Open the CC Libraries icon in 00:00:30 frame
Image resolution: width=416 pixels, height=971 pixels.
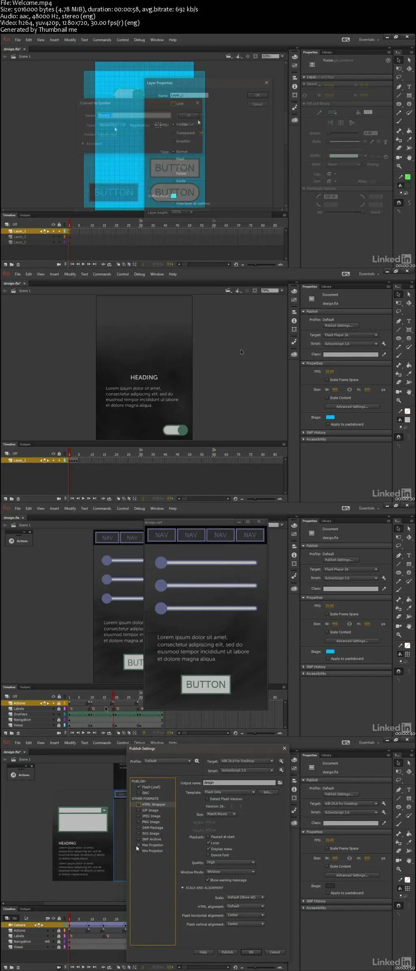point(294,354)
